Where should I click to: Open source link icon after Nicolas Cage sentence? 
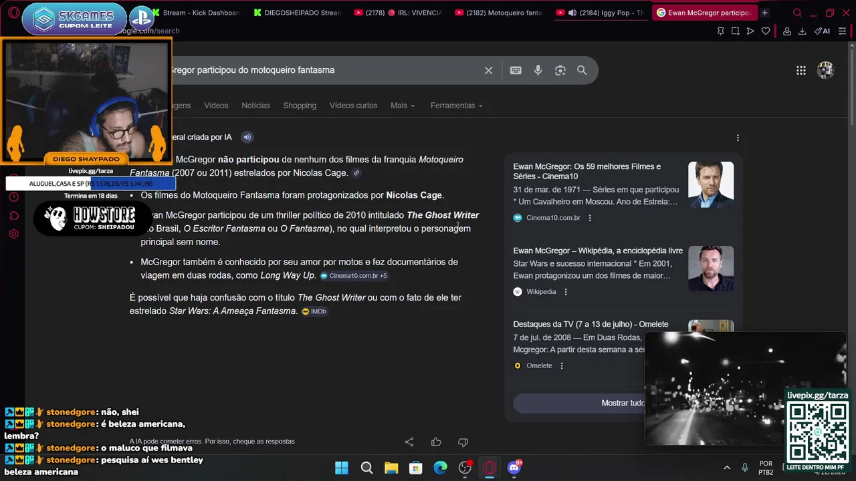pyautogui.click(x=356, y=173)
